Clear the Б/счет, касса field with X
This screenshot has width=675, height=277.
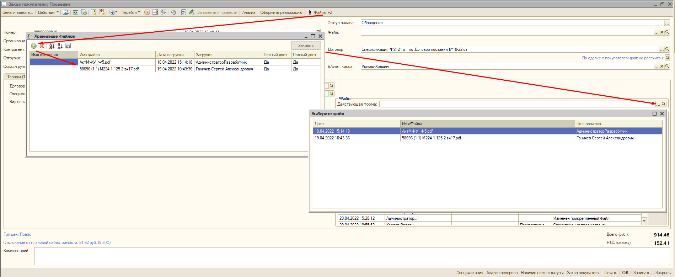click(662, 66)
